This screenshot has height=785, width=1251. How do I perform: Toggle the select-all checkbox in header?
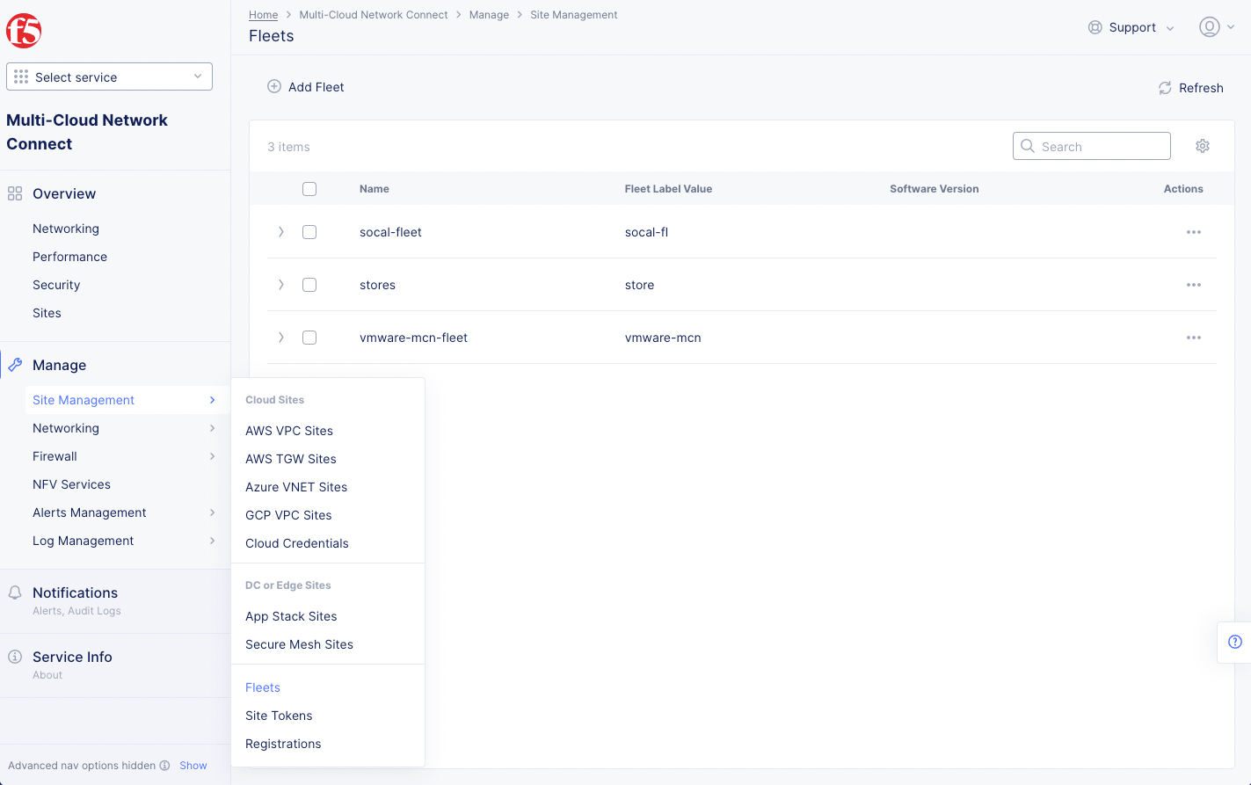(x=309, y=189)
